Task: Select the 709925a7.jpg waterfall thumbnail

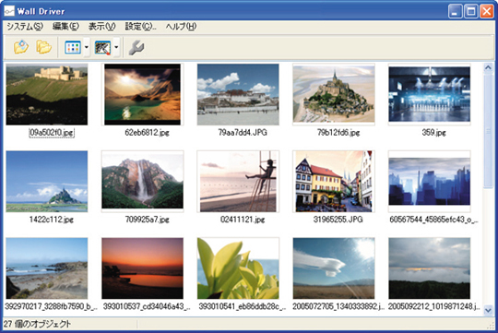Action: (x=142, y=182)
